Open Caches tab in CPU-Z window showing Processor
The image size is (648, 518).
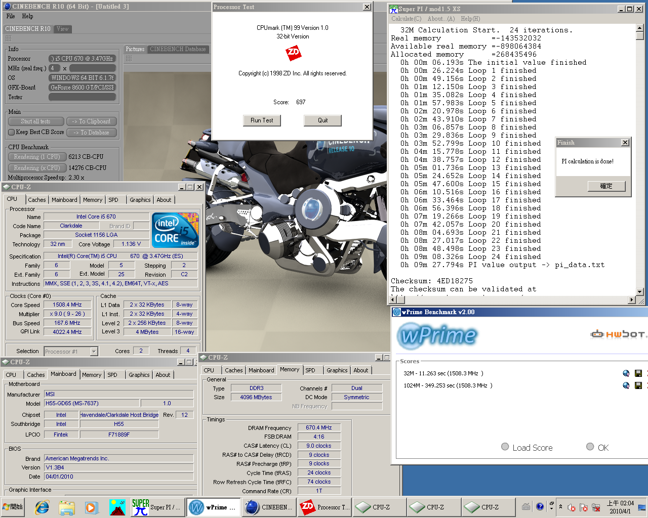(x=37, y=200)
